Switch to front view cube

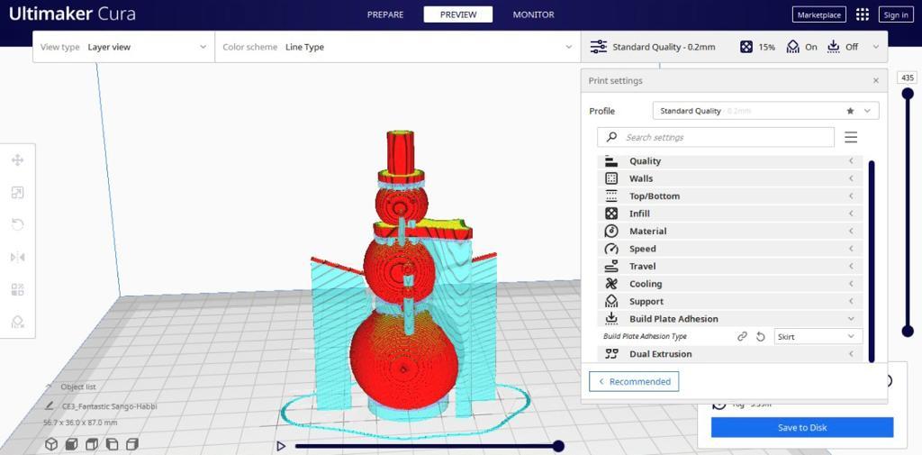point(72,444)
